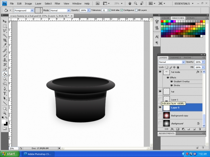Select the Brush tool

click(5, 55)
